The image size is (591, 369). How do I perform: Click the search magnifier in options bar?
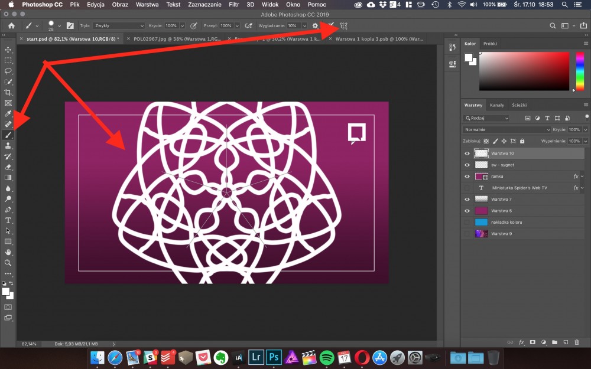click(x=553, y=25)
